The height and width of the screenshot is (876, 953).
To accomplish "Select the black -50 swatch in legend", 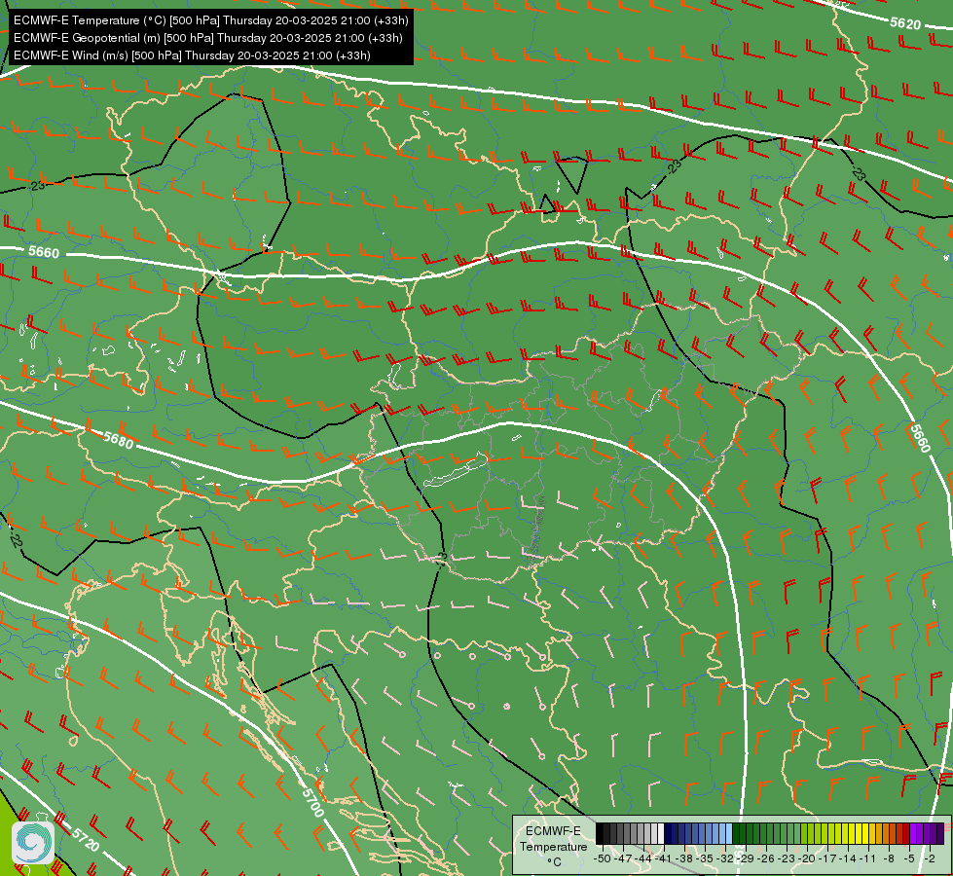I will point(600,833).
